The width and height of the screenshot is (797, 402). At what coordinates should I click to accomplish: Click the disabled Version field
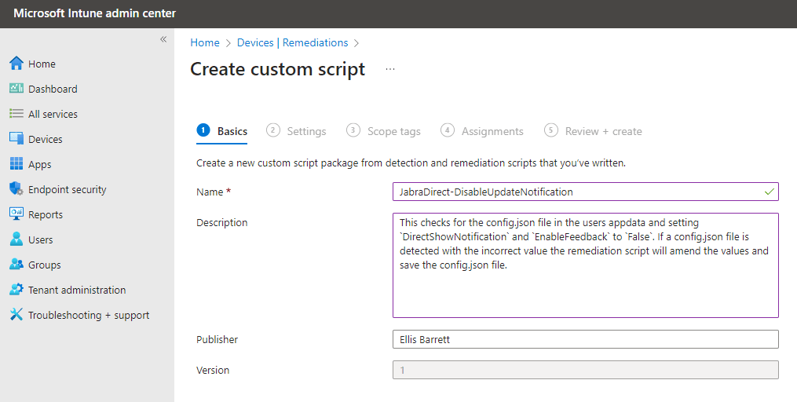point(586,370)
